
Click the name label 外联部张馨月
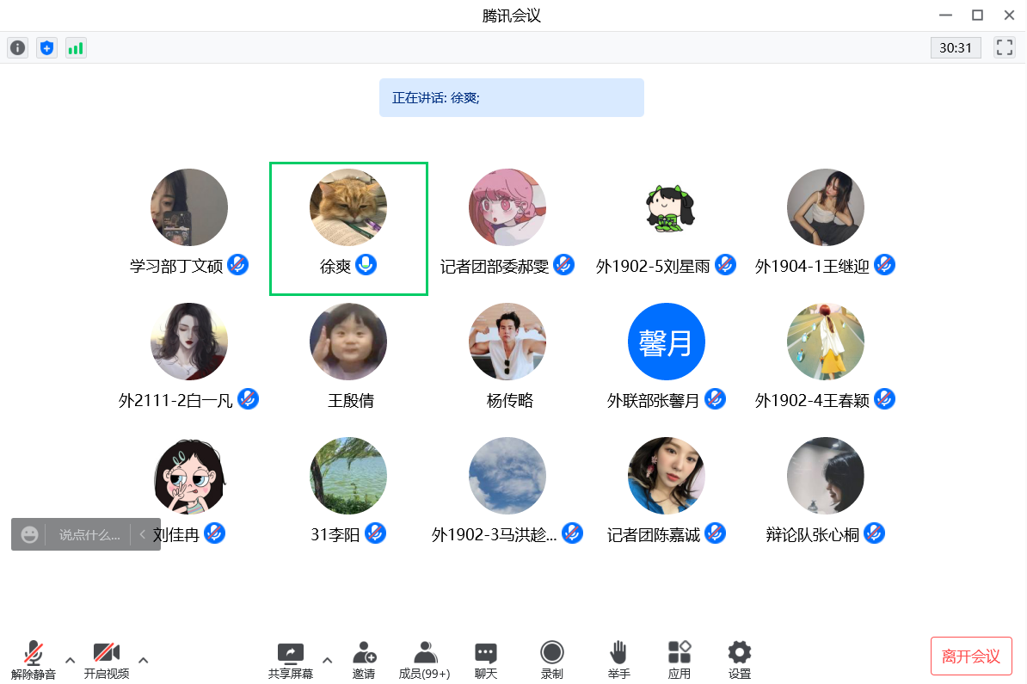pos(653,400)
